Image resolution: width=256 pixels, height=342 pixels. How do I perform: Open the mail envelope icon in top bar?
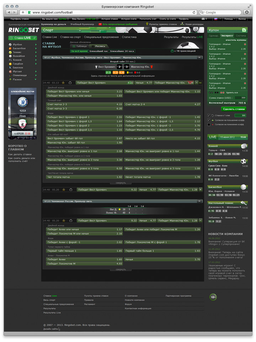pos(203,19)
